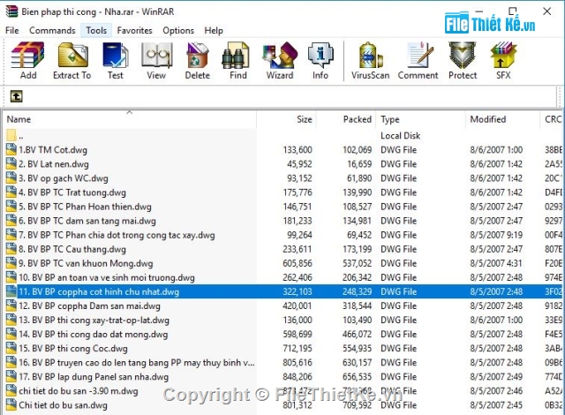Sort by the Packed column header
This screenshot has width=565, height=415.
pos(346,119)
